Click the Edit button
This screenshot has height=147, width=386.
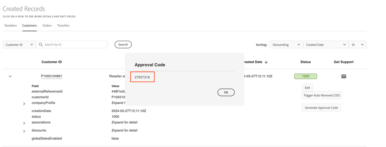tap(307, 88)
